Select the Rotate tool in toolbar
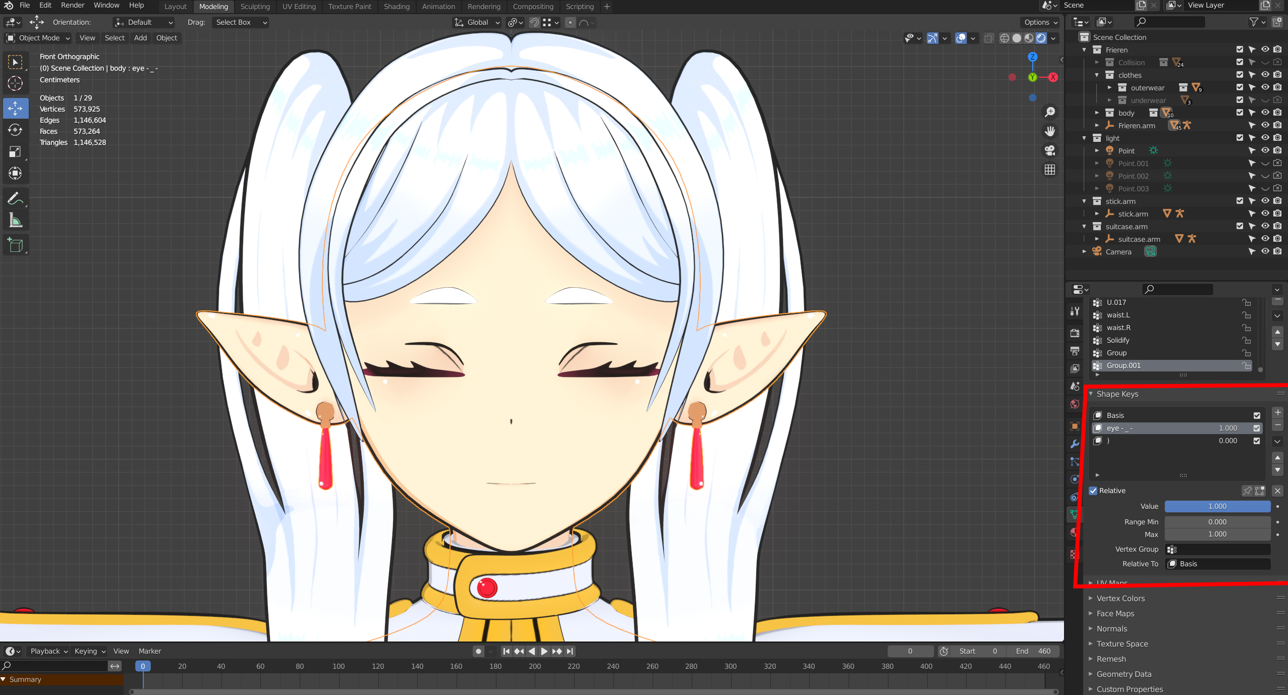1288x695 pixels. click(x=15, y=130)
